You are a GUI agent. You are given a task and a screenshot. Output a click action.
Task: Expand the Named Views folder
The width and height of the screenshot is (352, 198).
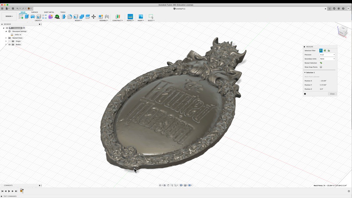[x=6, y=38]
